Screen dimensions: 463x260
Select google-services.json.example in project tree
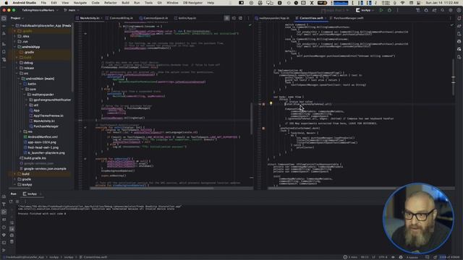45,169
